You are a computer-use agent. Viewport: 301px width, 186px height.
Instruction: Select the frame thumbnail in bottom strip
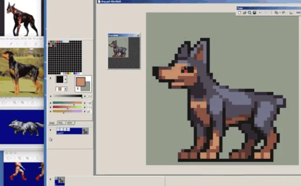click(60, 181)
